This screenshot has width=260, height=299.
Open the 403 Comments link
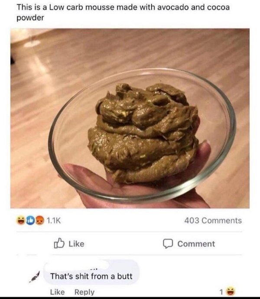[213, 221]
